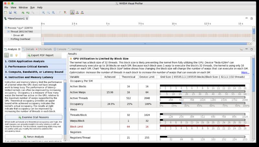Click the timeline horizontal scrollbar right arrow
This screenshot has height=147, width=259.
coord(251,44)
